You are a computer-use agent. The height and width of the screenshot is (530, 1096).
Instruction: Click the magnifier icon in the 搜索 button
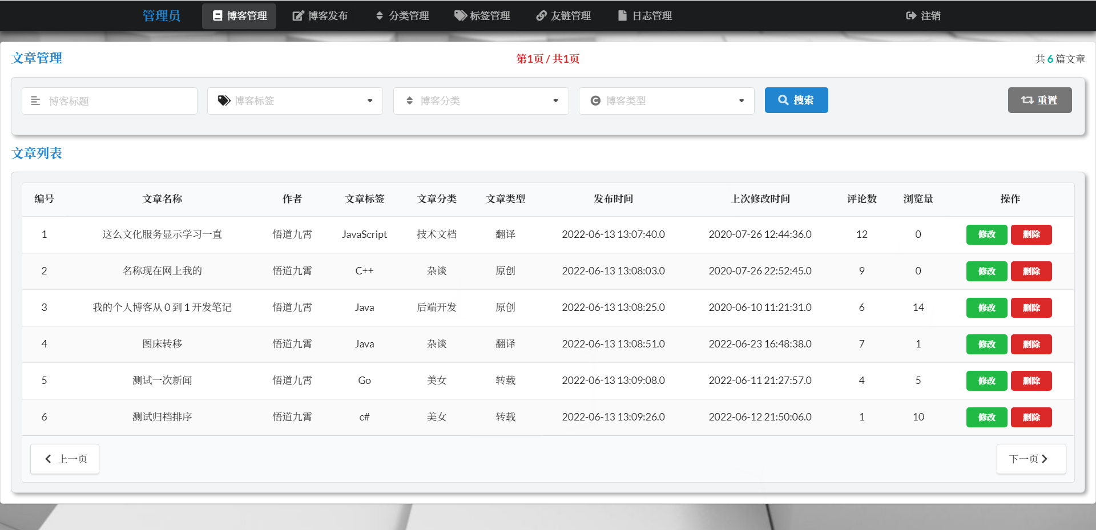tap(783, 100)
